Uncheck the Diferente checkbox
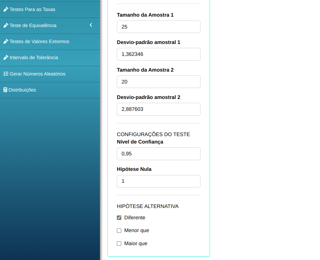This screenshot has width=320, height=260. click(x=119, y=218)
